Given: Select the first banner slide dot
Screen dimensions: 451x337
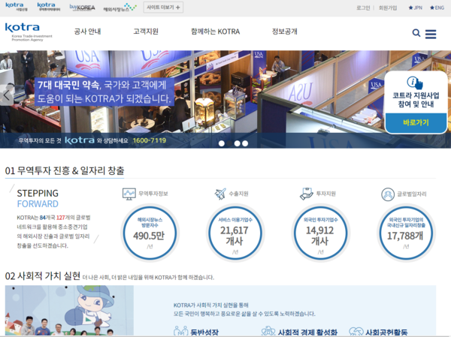Looking at the screenshot, I should (x=222, y=143).
